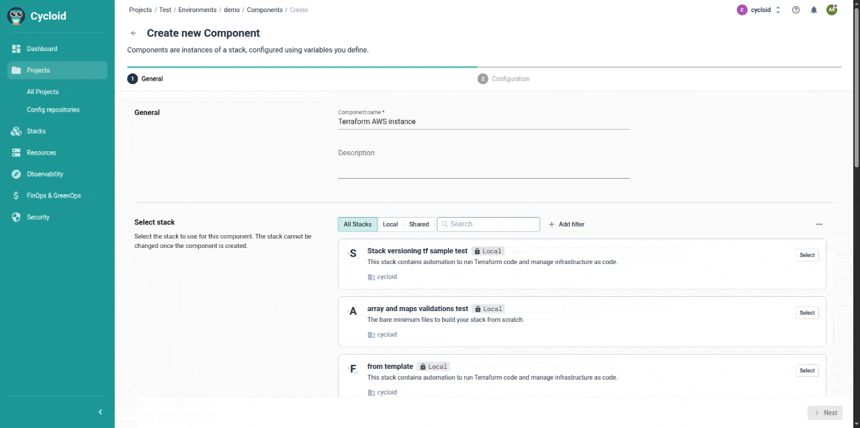The width and height of the screenshot is (860, 428).
Task: Switch stack filter to Shared
Action: [x=419, y=224]
